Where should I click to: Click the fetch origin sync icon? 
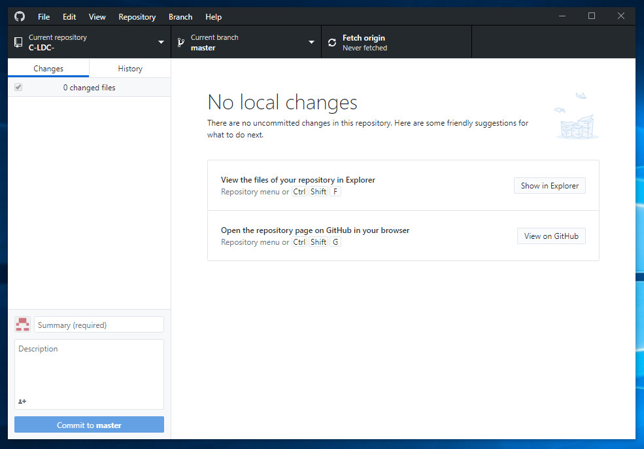(x=332, y=43)
